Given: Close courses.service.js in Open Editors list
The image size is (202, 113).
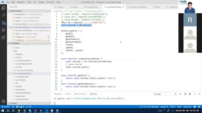Looking at the screenshot, I should (11, 27).
